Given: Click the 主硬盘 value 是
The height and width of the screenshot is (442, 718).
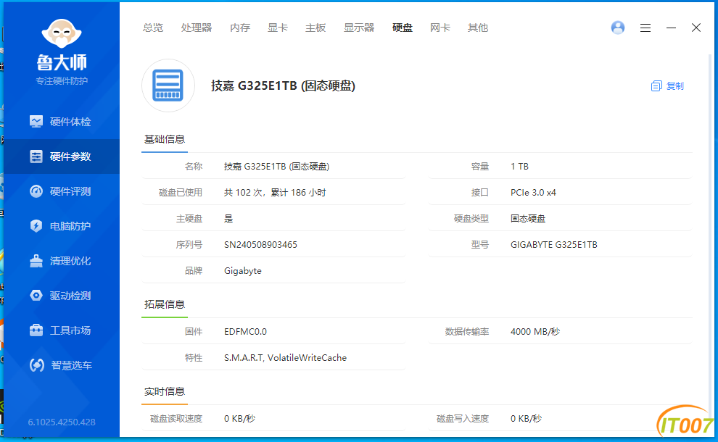Looking at the screenshot, I should (x=228, y=219).
